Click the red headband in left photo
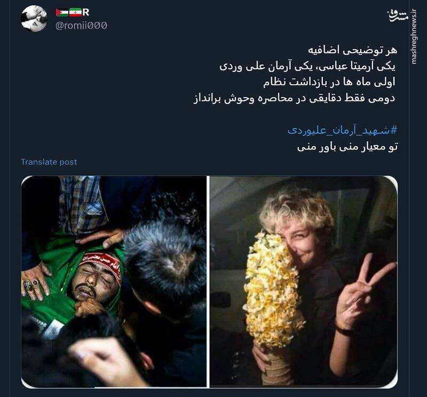The image size is (427, 397). (101, 265)
